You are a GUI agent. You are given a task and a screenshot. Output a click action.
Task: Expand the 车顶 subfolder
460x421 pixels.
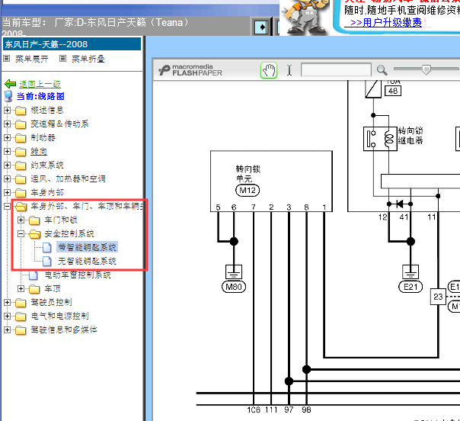tap(21, 289)
